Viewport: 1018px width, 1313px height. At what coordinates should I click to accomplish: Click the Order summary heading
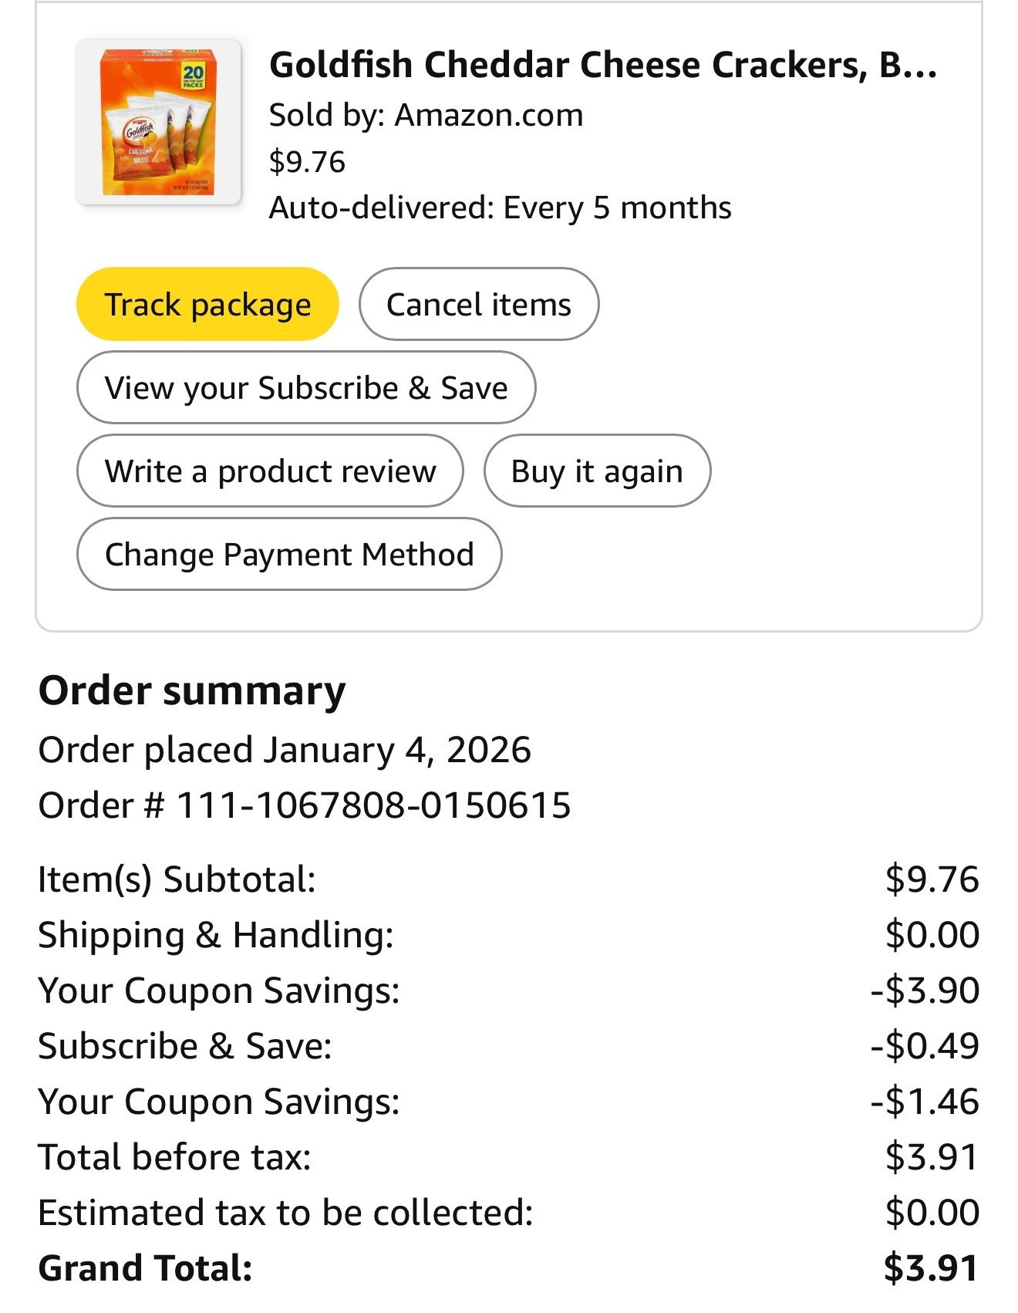tap(193, 691)
